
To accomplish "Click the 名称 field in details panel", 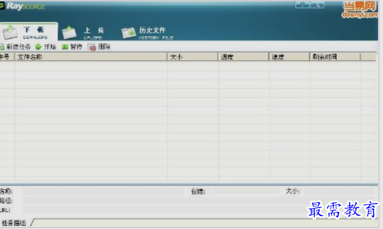I will click(x=103, y=191).
